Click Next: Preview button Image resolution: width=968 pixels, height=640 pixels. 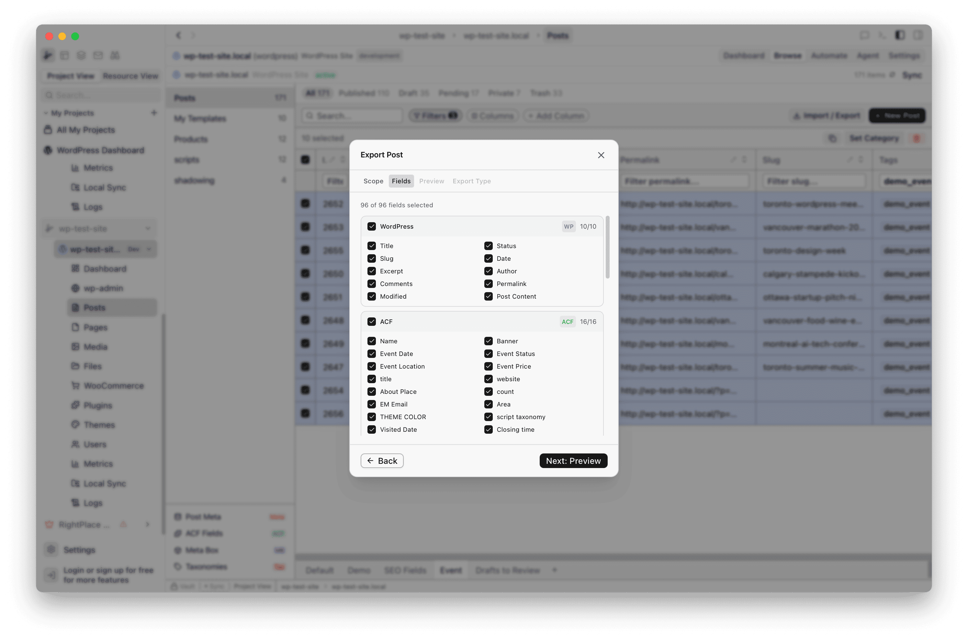pos(573,461)
